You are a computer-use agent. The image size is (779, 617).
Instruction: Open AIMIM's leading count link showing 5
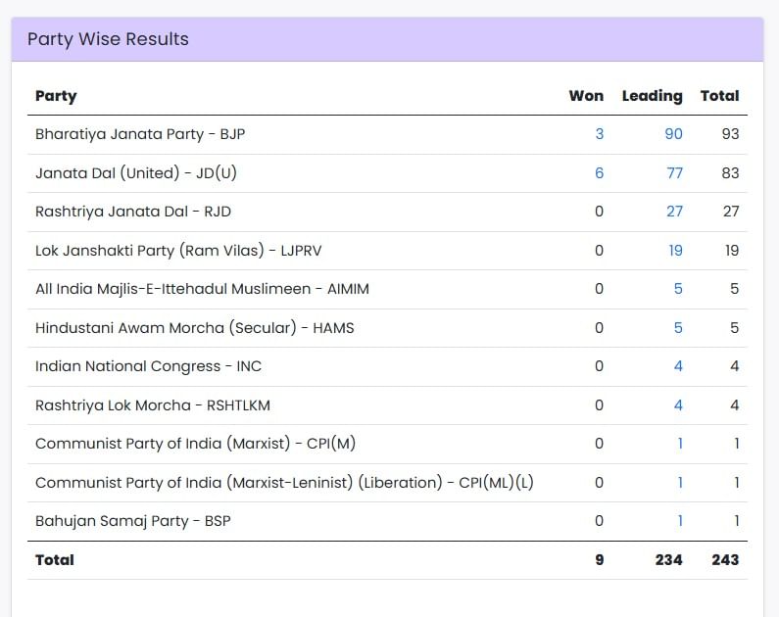678,289
